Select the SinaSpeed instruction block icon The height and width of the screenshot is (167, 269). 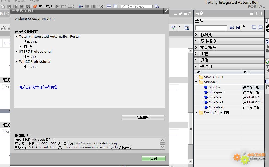click(206, 92)
